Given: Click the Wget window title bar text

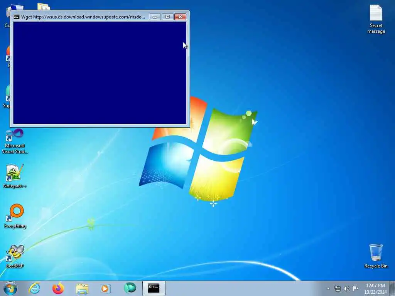Looking at the screenshot, I should click(83, 17).
